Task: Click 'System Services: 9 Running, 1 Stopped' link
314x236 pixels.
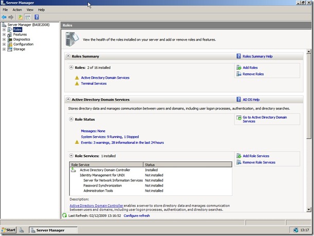Action: (110, 137)
